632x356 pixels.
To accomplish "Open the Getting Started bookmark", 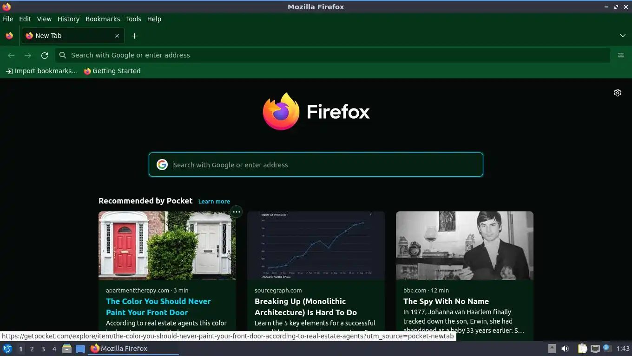I will coord(112,71).
